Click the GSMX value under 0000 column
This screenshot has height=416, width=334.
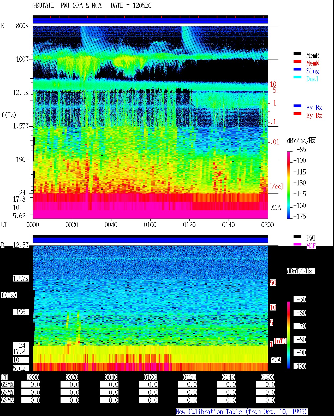31,385
